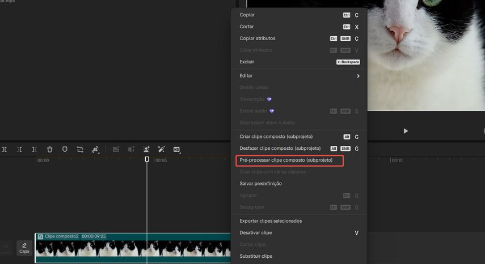
Task: Click the HD quality icon
Action: pyautogui.click(x=176, y=150)
